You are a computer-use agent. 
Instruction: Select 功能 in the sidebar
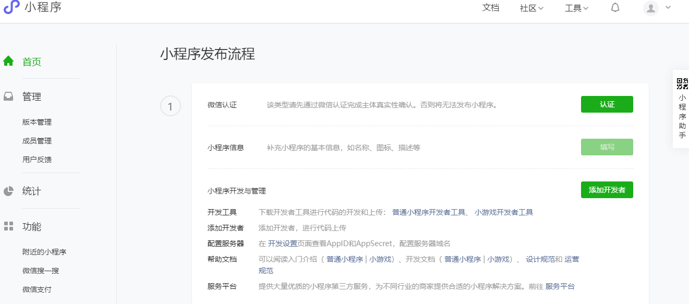tap(32, 227)
